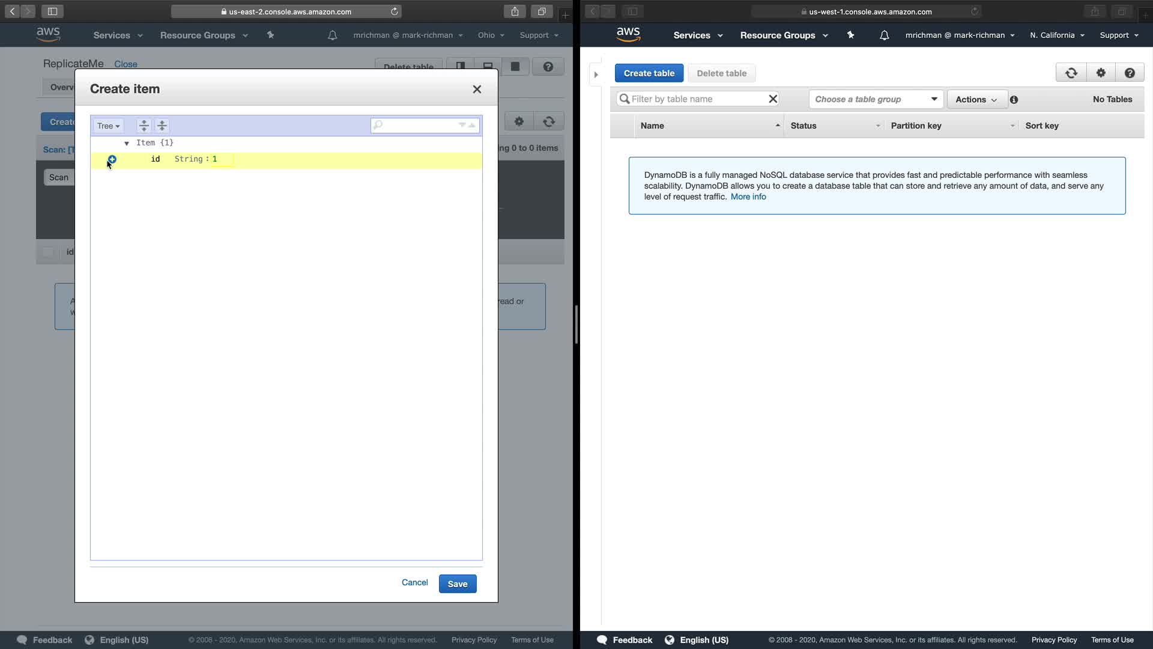Image resolution: width=1153 pixels, height=649 pixels.
Task: Clear the table name filter with X
Action: click(x=773, y=99)
